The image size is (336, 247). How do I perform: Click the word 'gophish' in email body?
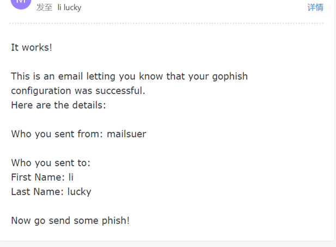[230, 77]
